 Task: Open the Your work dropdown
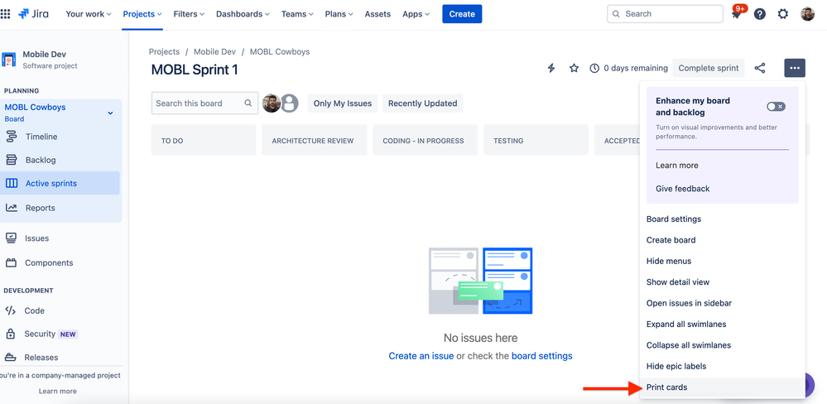click(88, 14)
